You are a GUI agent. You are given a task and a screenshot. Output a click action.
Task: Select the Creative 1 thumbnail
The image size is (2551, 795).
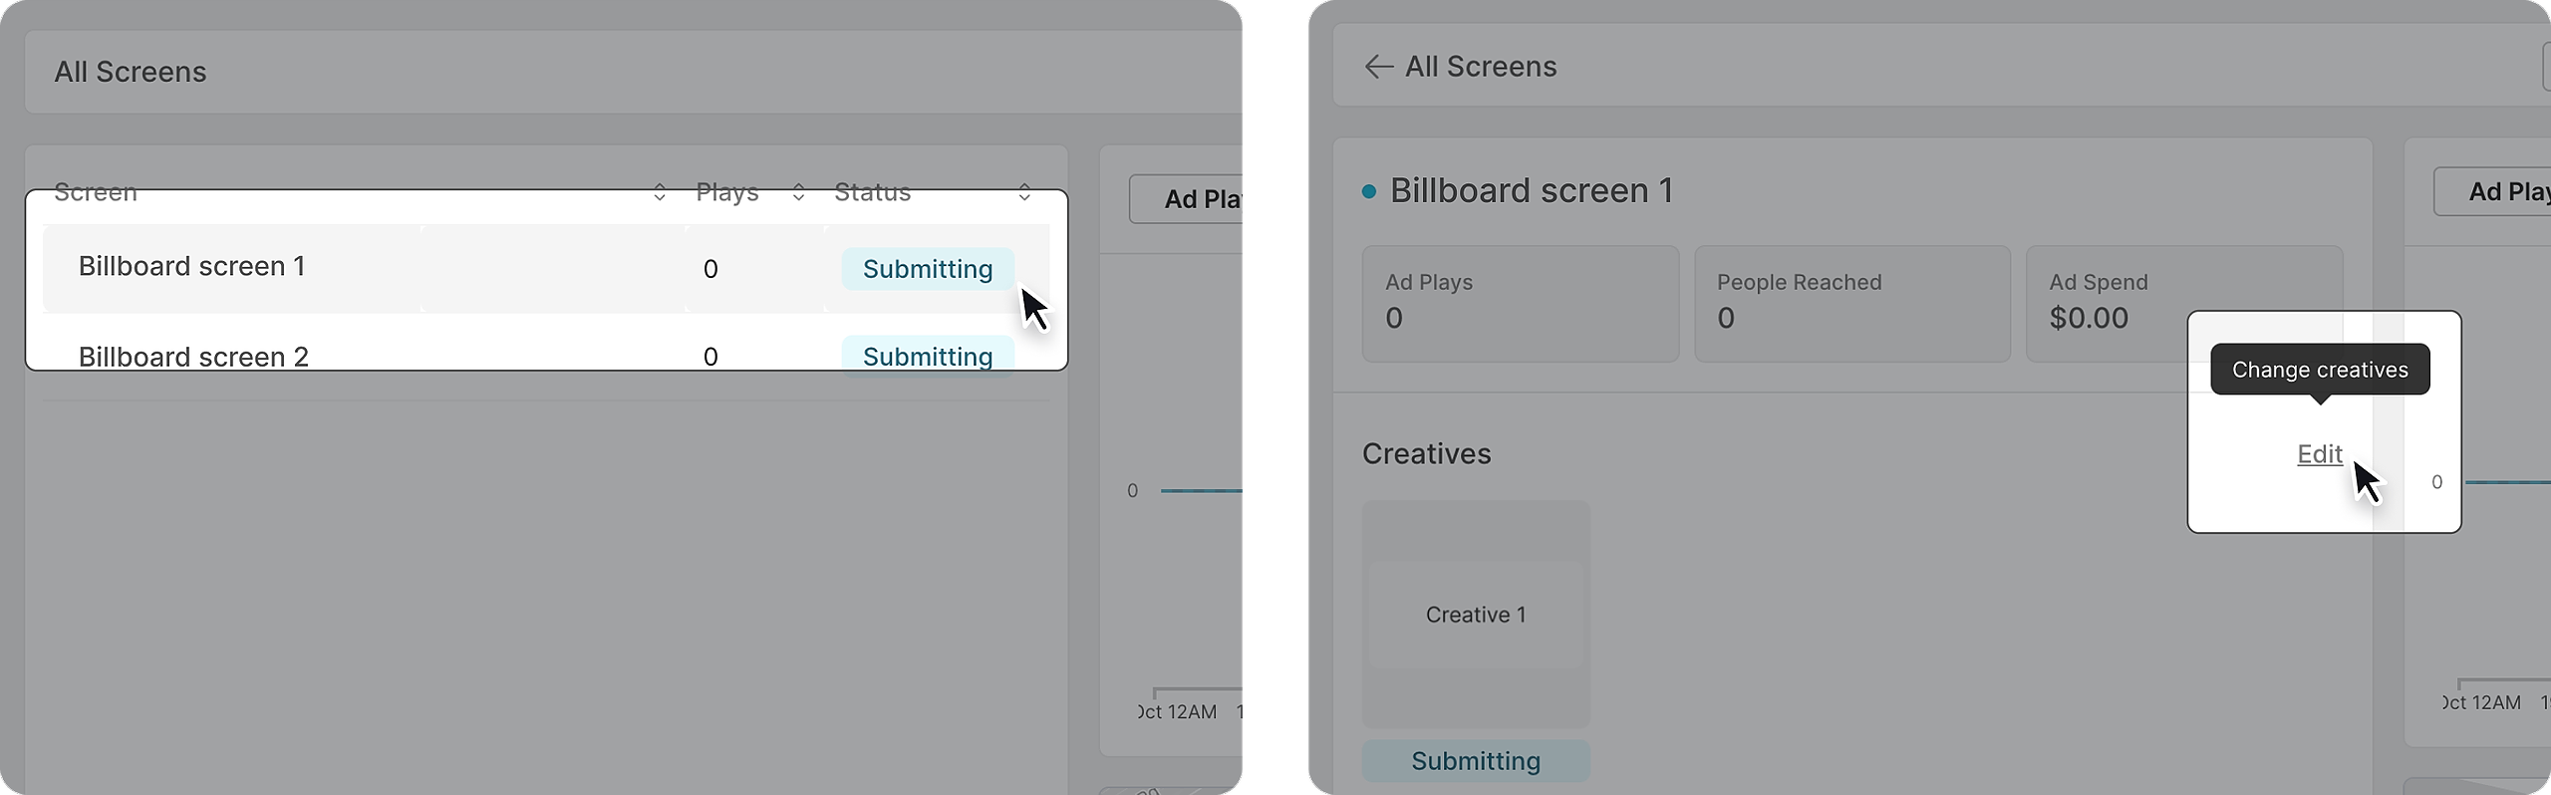[1475, 614]
